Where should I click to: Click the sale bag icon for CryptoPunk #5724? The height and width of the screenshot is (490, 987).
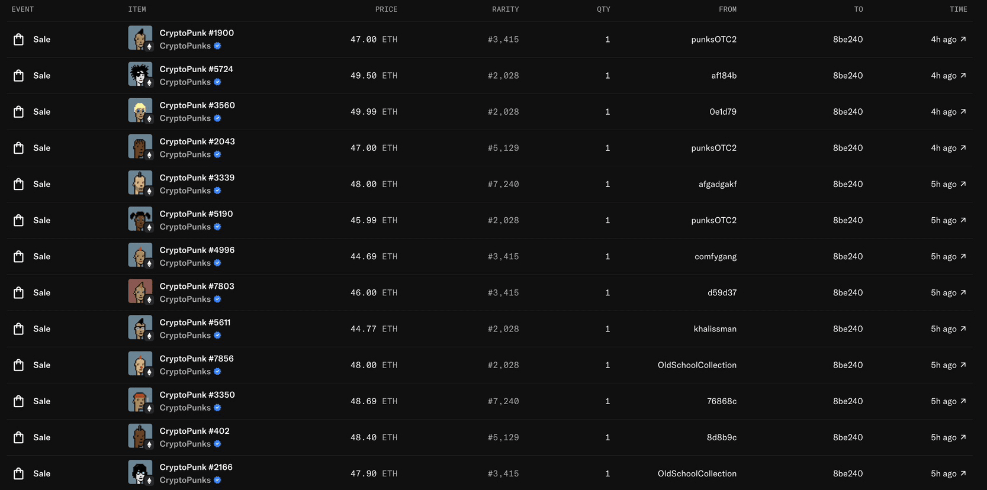(19, 75)
